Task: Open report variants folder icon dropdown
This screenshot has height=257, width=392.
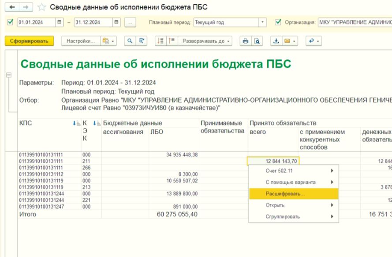Action: click(108, 41)
